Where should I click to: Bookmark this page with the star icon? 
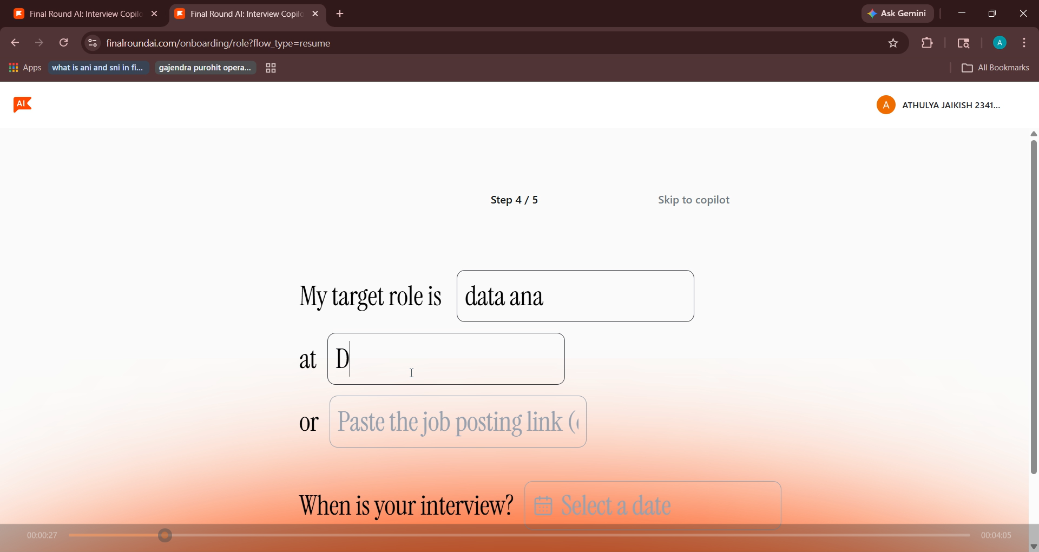[893, 43]
